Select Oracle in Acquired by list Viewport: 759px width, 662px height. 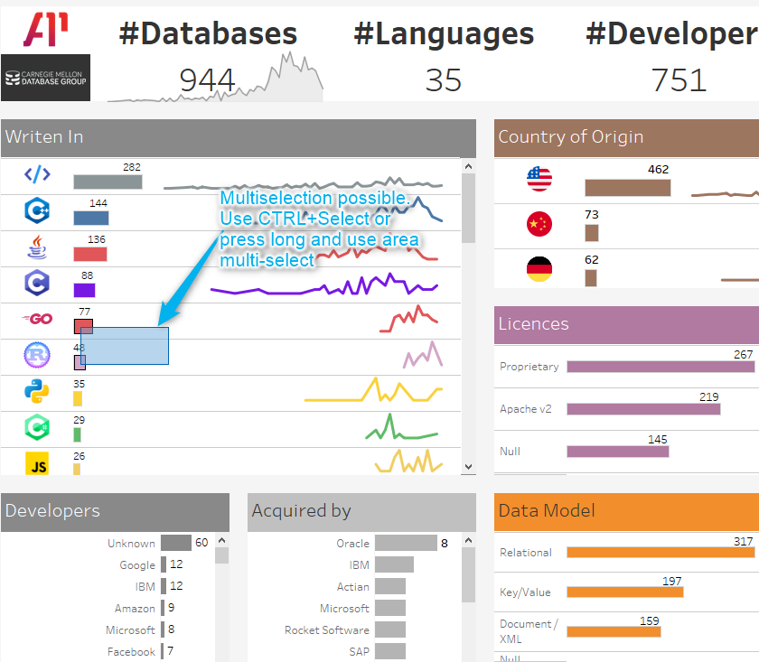pos(353,544)
